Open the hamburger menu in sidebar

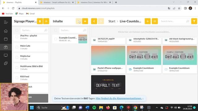pos(6,22)
